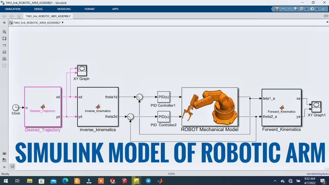Open the APPS ribbon tab

[x=115, y=9]
